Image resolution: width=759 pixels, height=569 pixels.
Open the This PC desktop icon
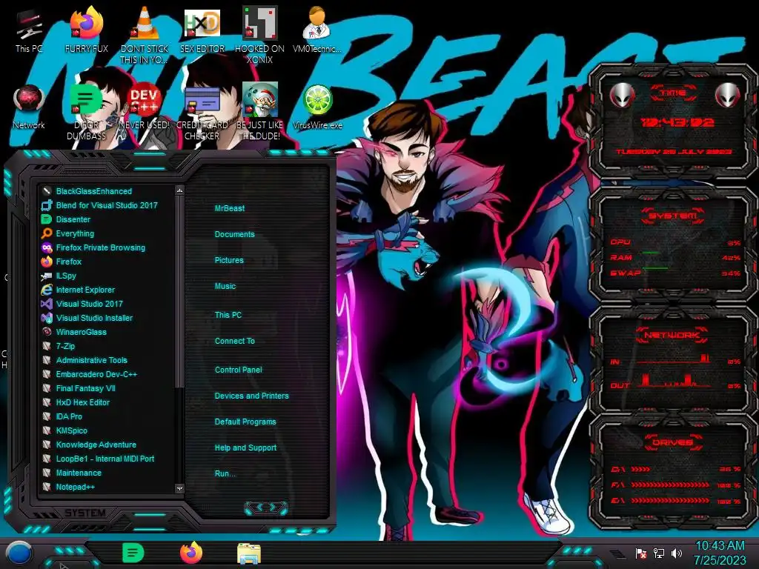coord(29,31)
